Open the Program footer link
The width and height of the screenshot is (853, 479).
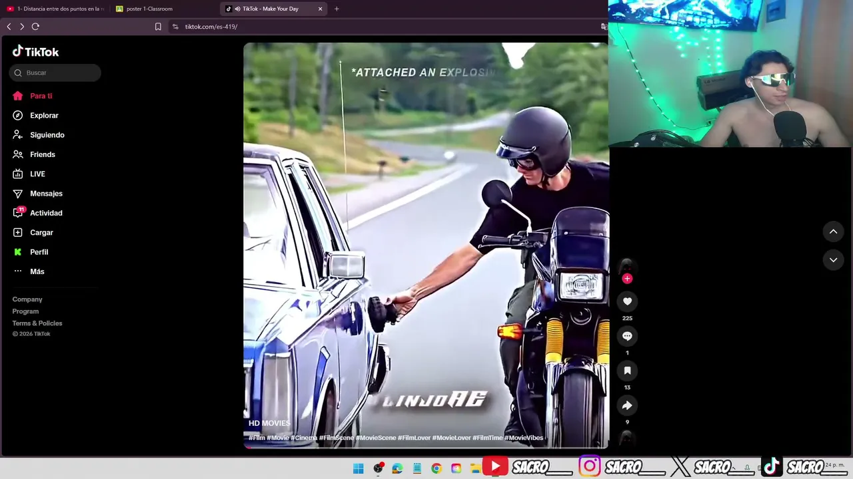pyautogui.click(x=25, y=311)
